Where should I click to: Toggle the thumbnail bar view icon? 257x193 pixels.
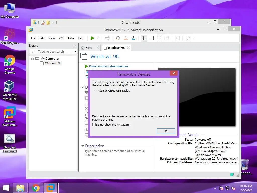point(152,38)
